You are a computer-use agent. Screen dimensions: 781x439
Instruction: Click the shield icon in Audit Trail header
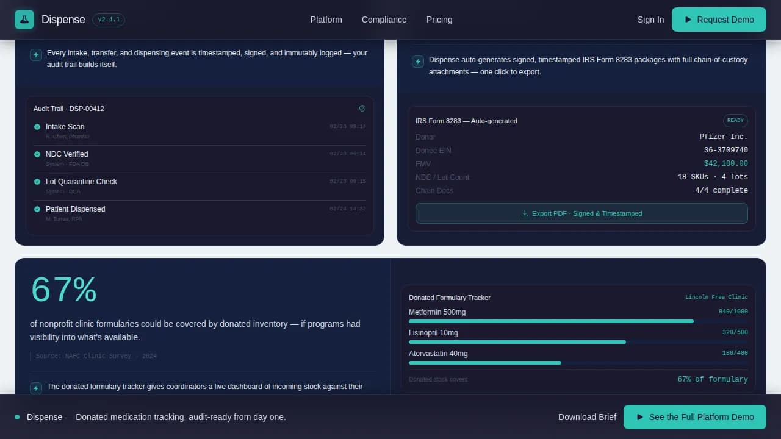362,109
